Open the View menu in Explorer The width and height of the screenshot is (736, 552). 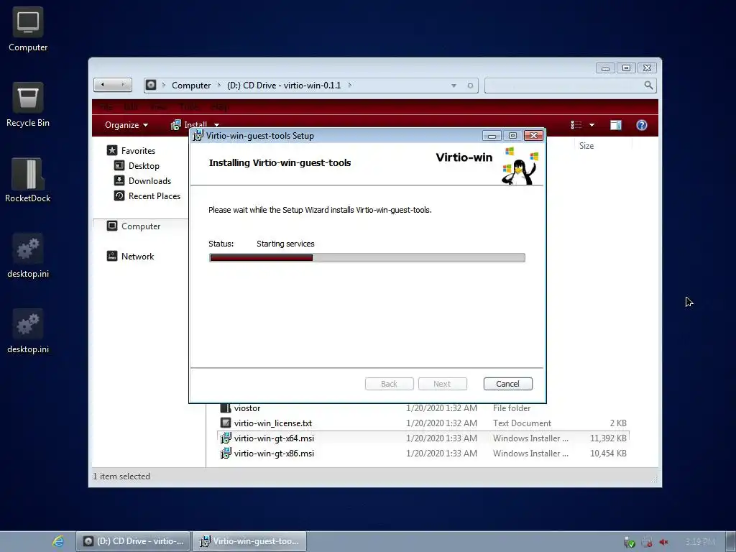click(159, 107)
